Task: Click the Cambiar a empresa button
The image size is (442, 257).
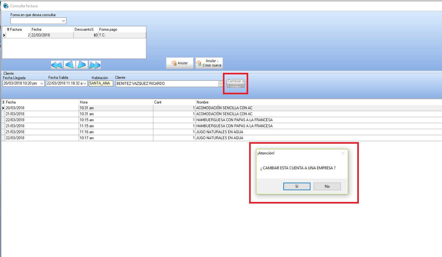Action: [x=236, y=84]
